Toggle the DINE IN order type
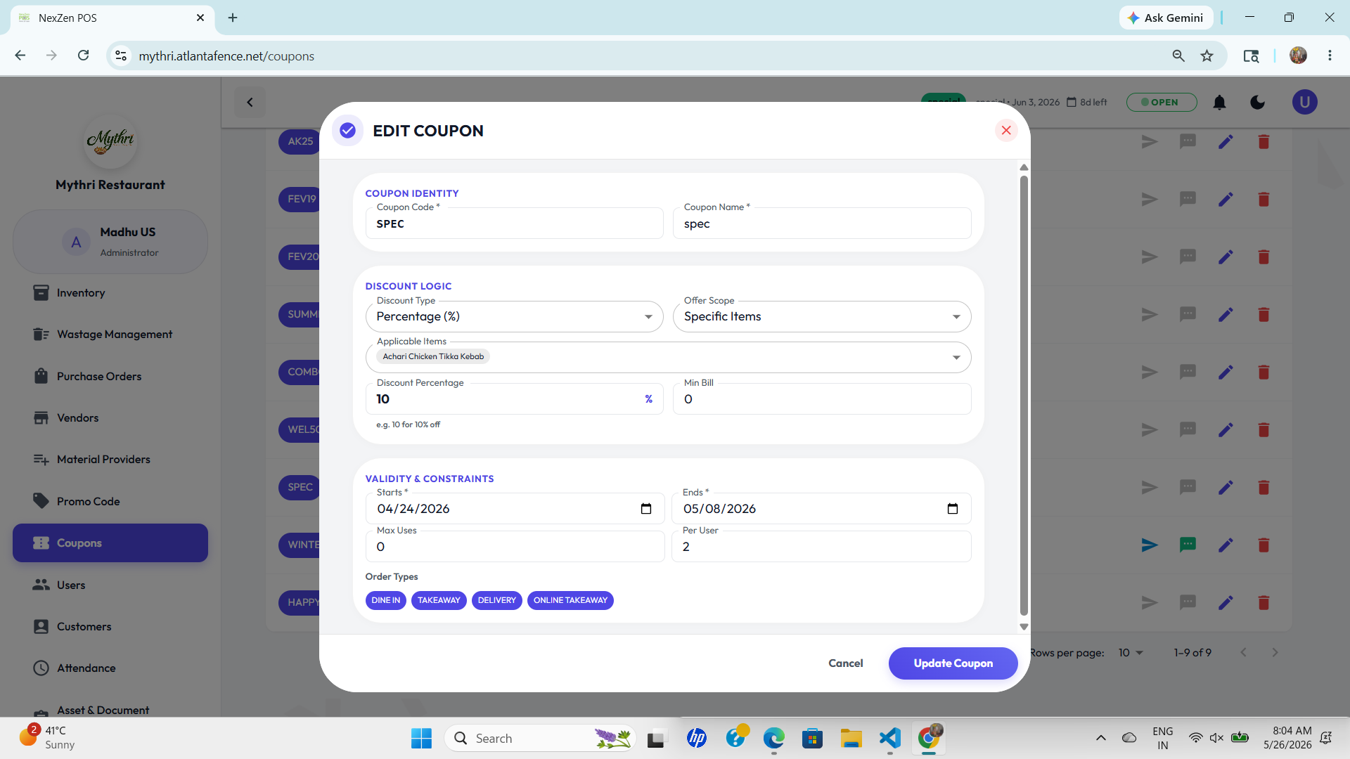The image size is (1350, 759). [385, 600]
